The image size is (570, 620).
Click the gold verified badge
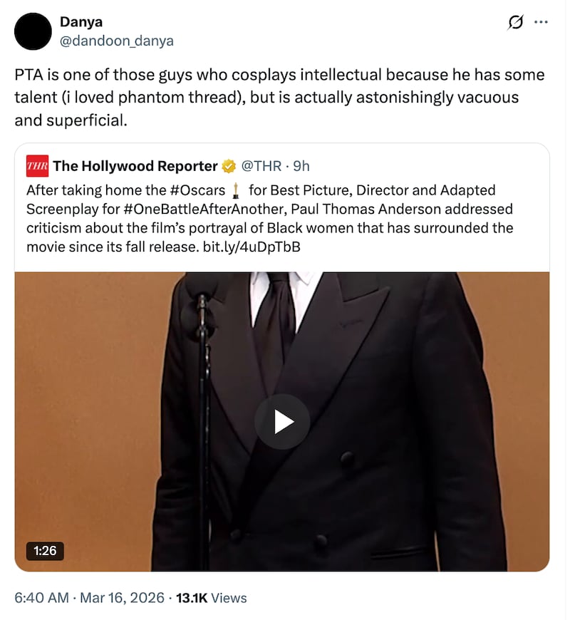click(x=228, y=167)
